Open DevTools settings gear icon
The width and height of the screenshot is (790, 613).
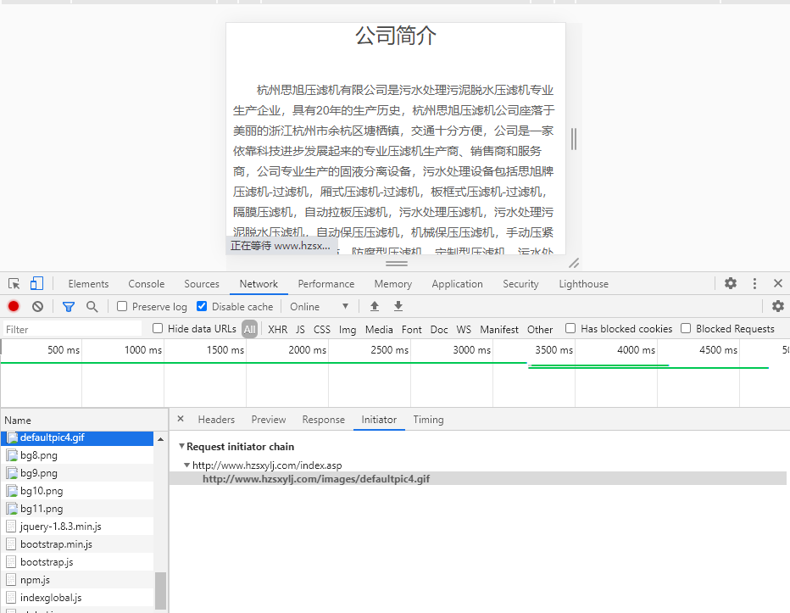click(x=731, y=283)
